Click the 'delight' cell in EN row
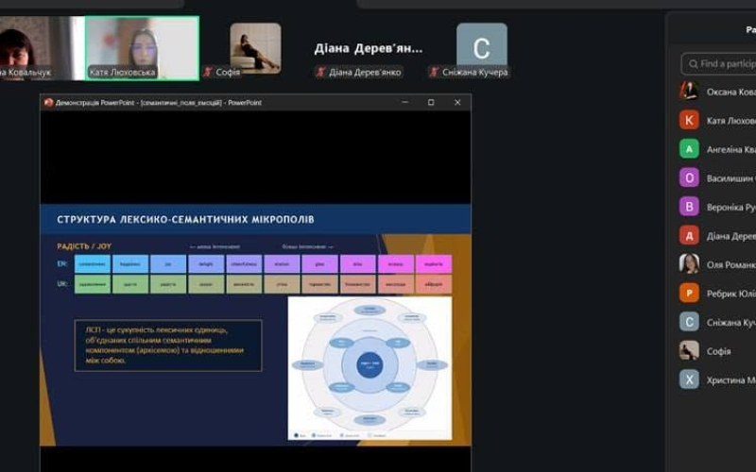756x472 pixels. (206, 264)
